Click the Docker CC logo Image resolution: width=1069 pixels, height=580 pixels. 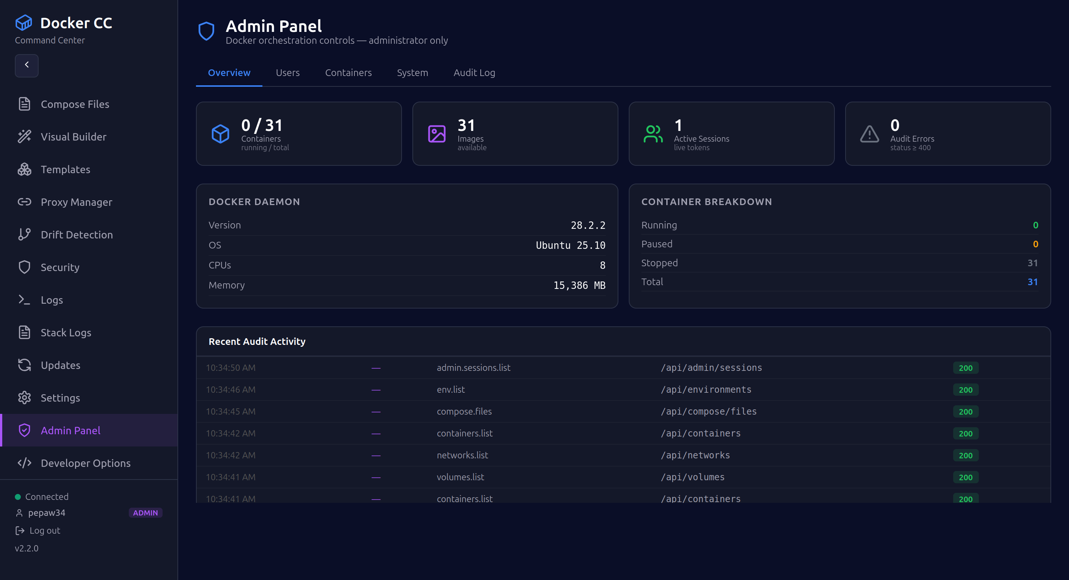[x=63, y=23]
